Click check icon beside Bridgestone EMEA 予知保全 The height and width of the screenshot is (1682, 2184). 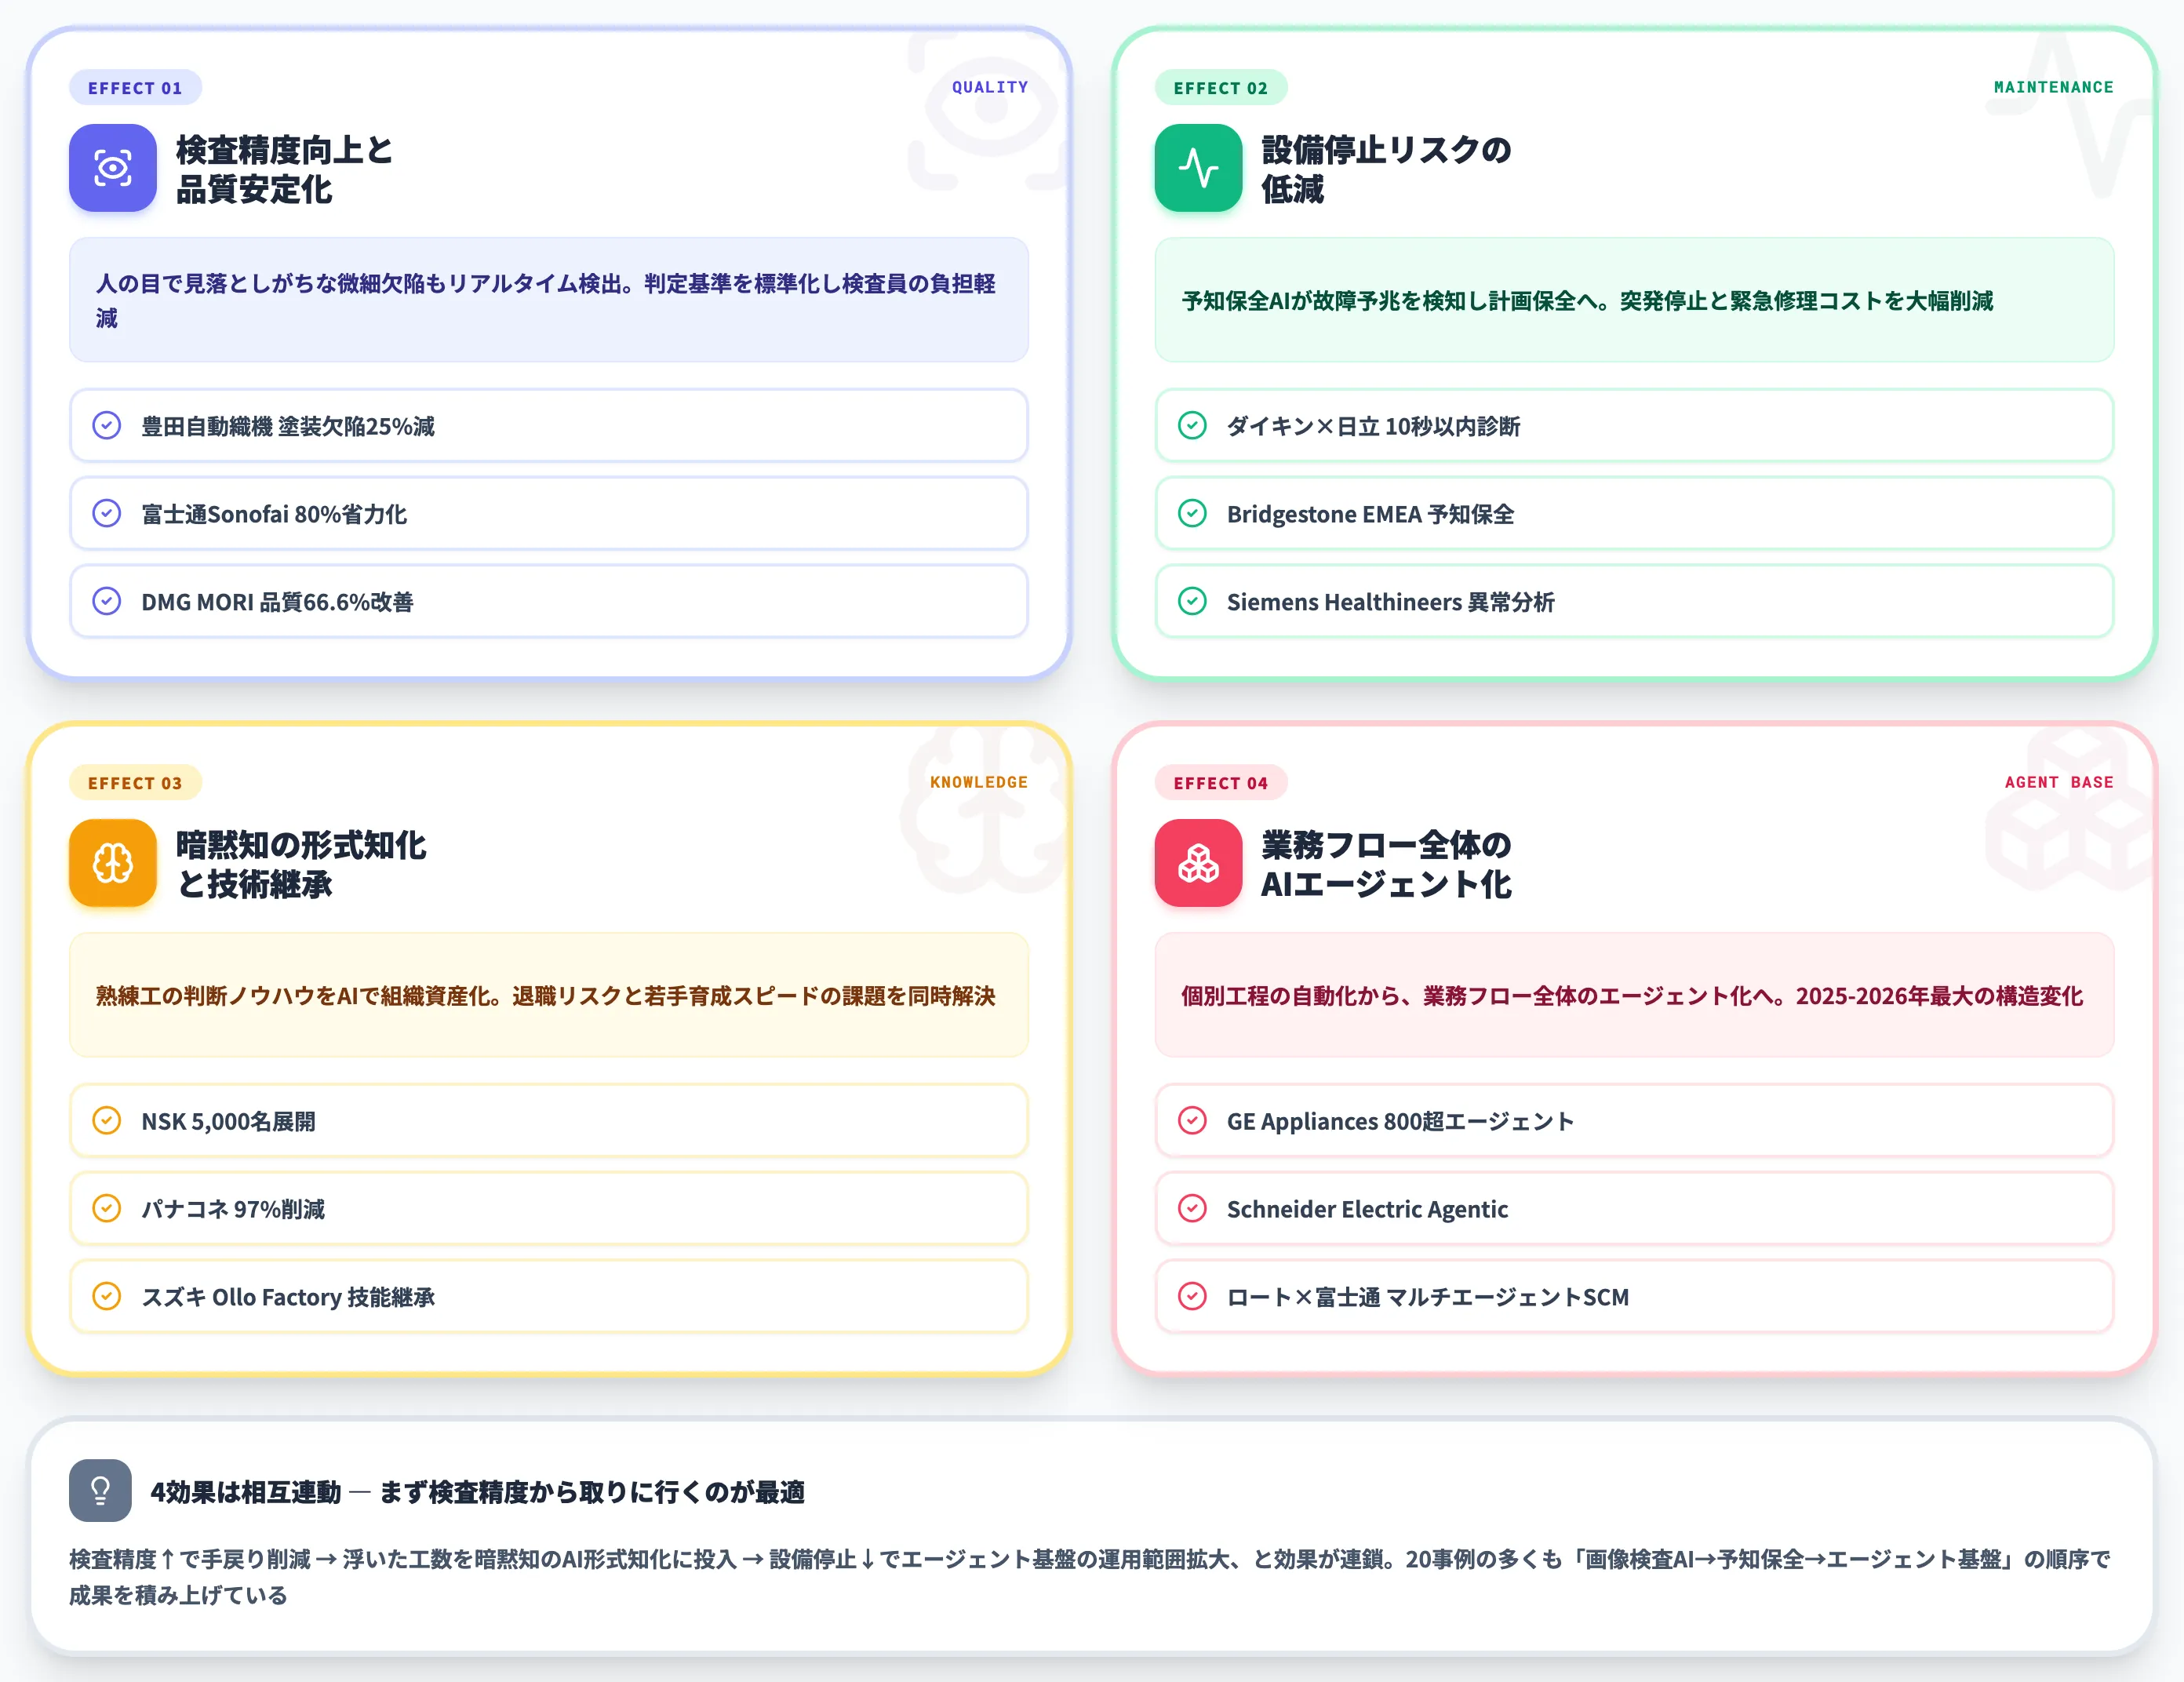pos(1192,513)
